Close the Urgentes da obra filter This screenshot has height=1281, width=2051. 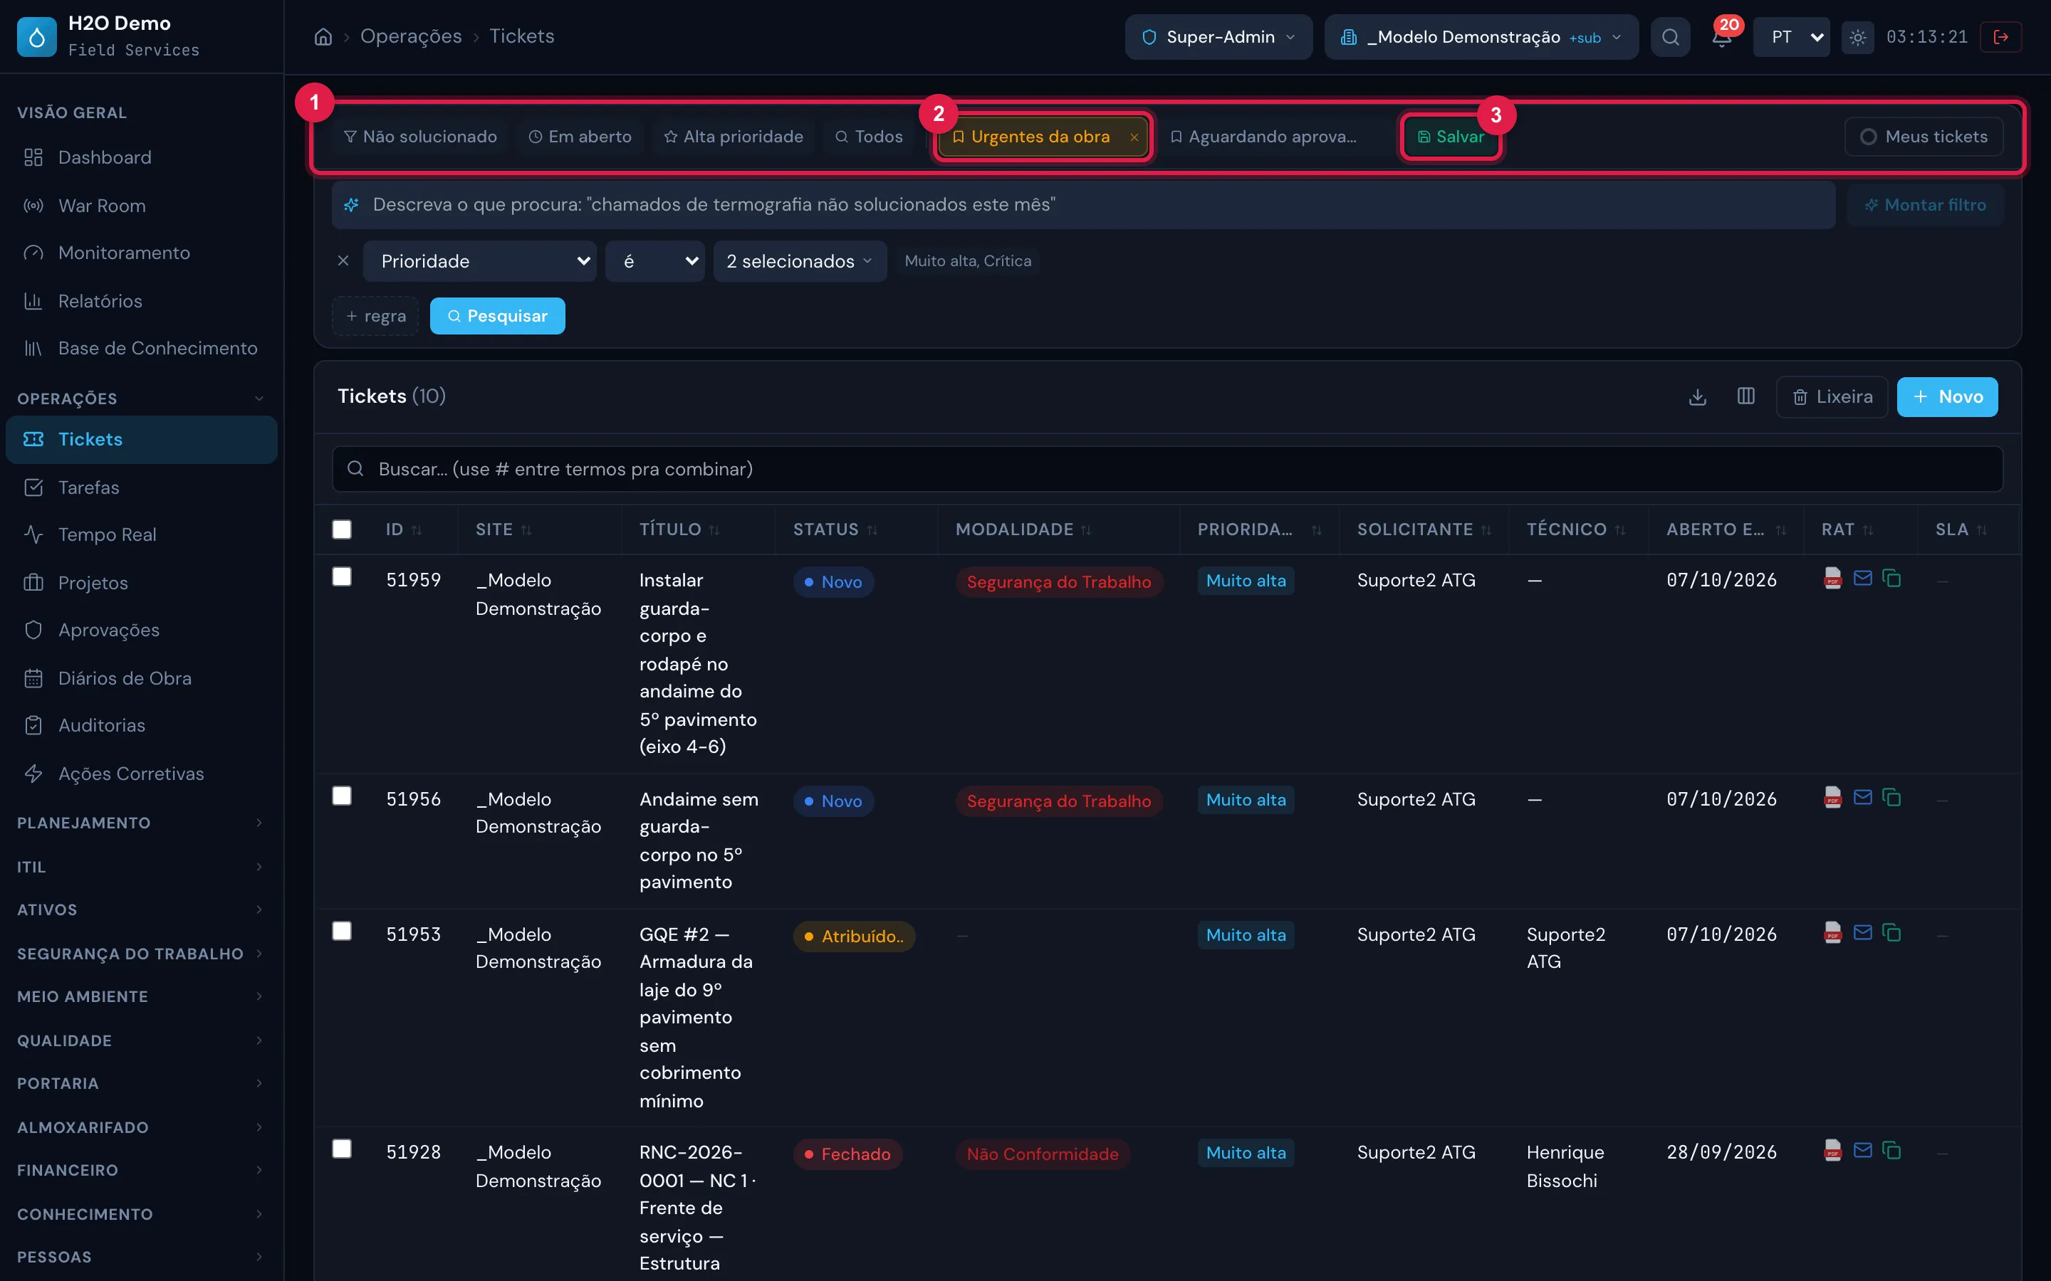point(1134,137)
